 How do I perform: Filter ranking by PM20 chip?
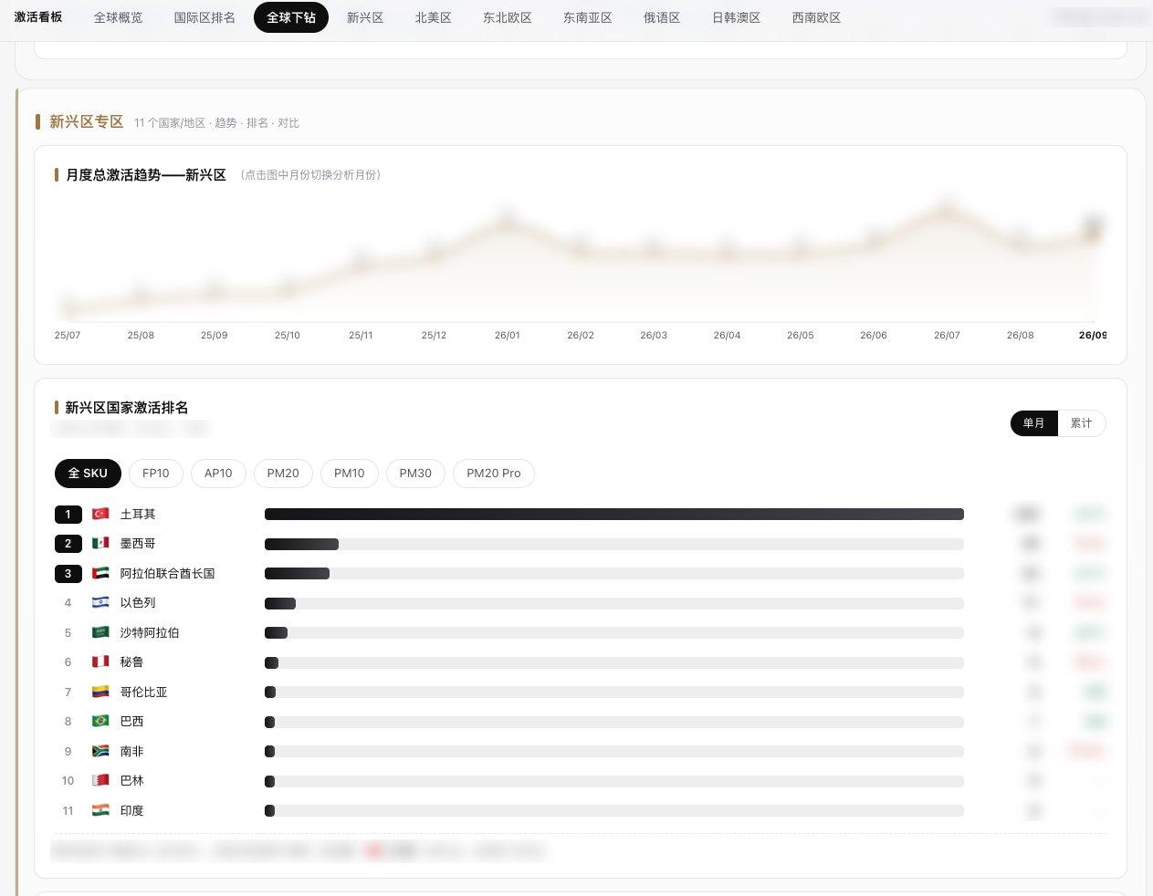pyautogui.click(x=283, y=474)
